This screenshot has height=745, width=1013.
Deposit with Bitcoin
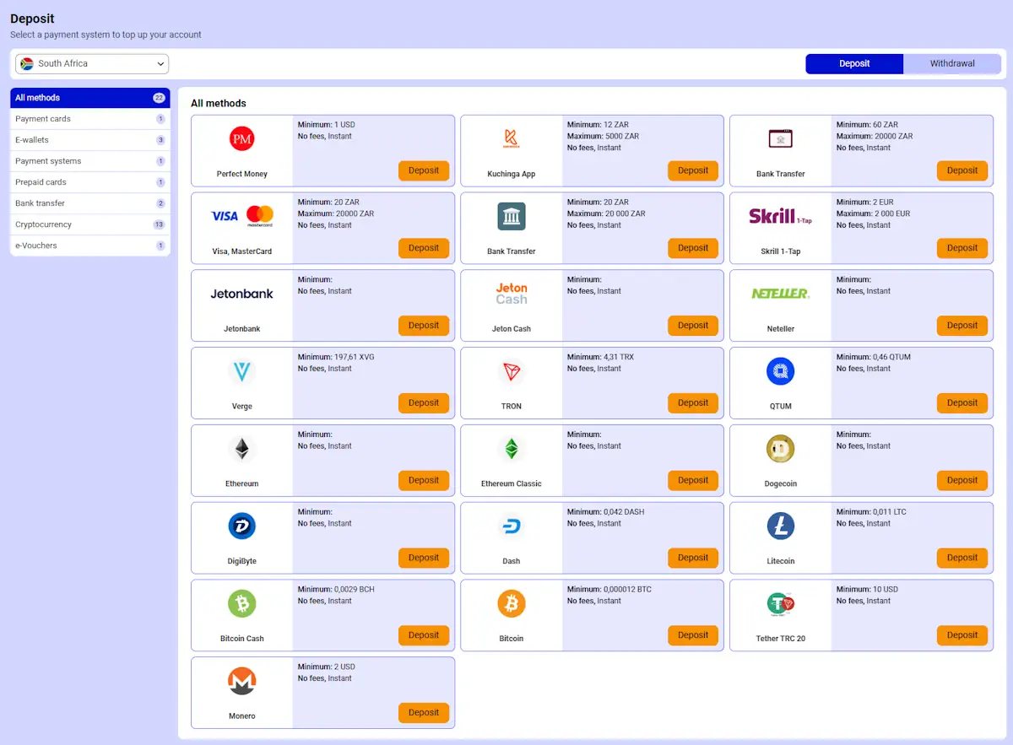coord(693,635)
